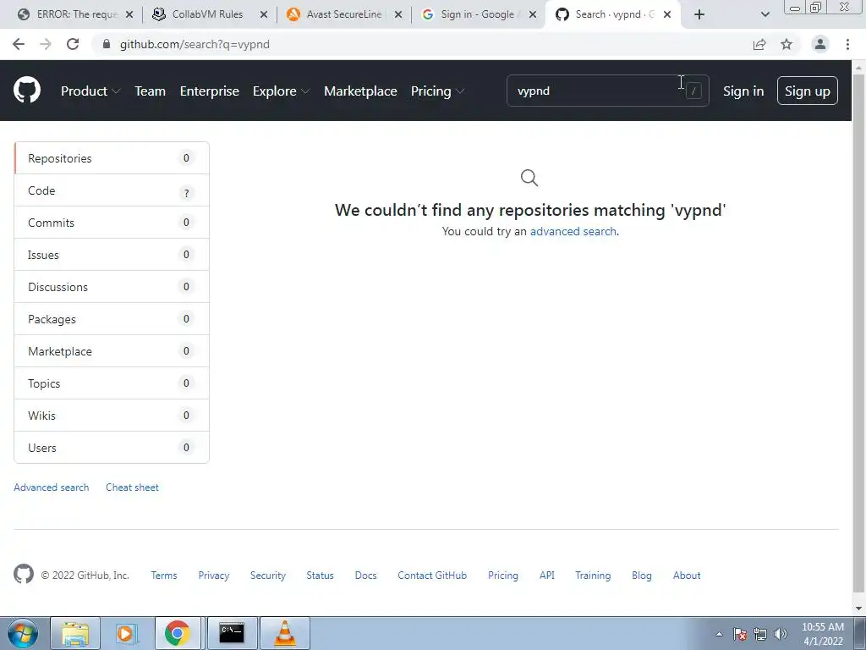This screenshot has width=866, height=650.
Task: Open the Privacy footer link
Action: coord(214,576)
